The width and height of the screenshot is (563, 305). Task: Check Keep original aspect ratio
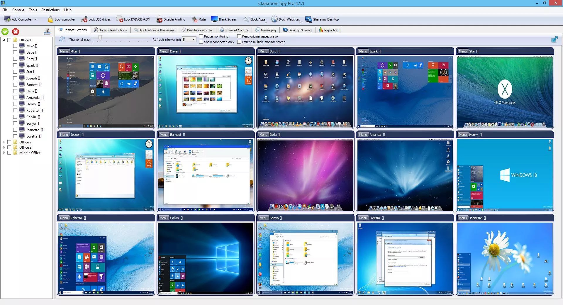click(x=240, y=36)
